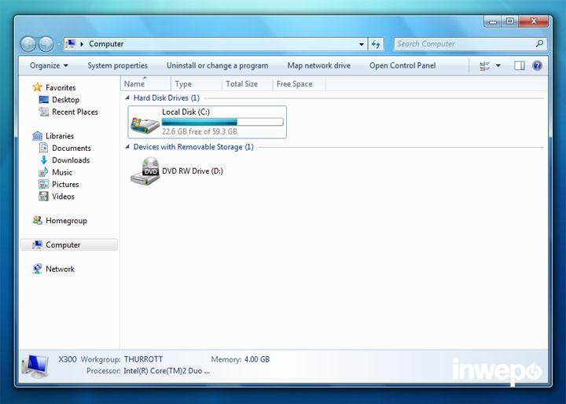Choose Map network drive
Screen dimensions: 566x404
point(318,65)
